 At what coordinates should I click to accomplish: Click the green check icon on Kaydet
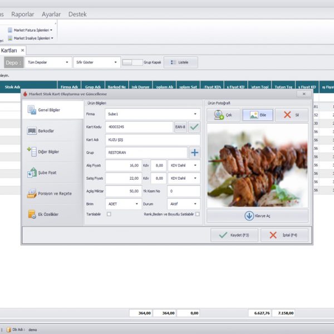(223, 235)
